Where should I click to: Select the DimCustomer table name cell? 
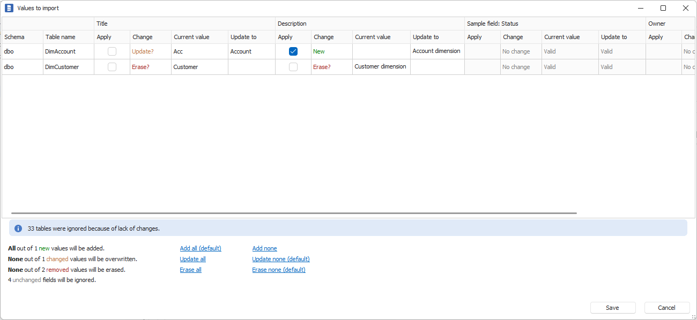click(62, 67)
